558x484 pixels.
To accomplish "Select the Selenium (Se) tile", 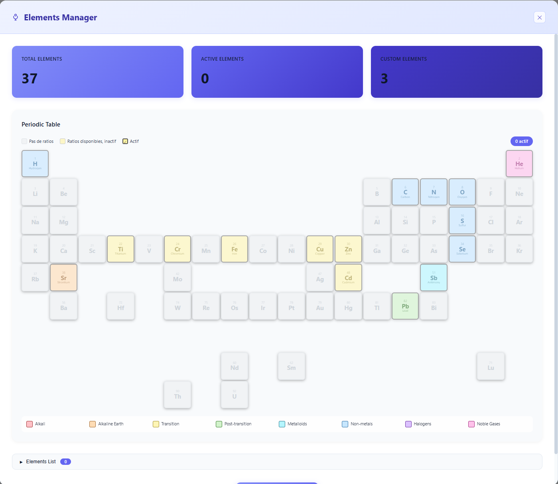I will tap(462, 249).
